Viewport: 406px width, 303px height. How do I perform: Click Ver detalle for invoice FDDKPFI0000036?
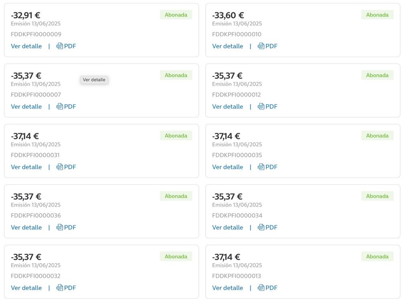coord(26,227)
